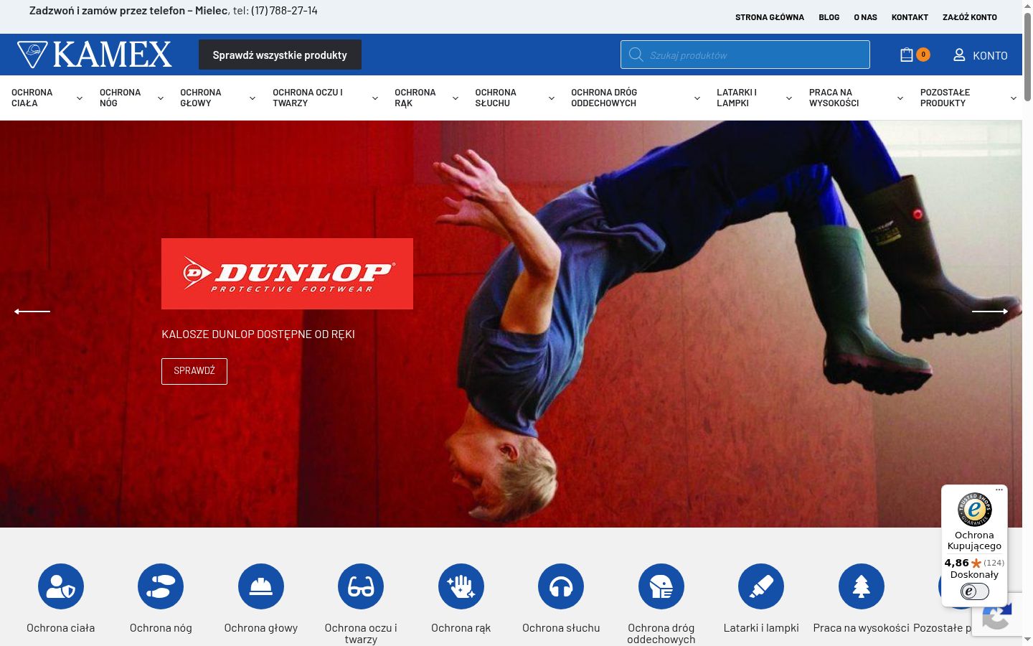Image resolution: width=1033 pixels, height=646 pixels.
Task: Open the Praca na wysokości text link
Action: (x=862, y=628)
